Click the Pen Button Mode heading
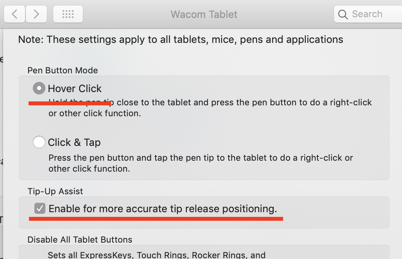 (x=63, y=70)
